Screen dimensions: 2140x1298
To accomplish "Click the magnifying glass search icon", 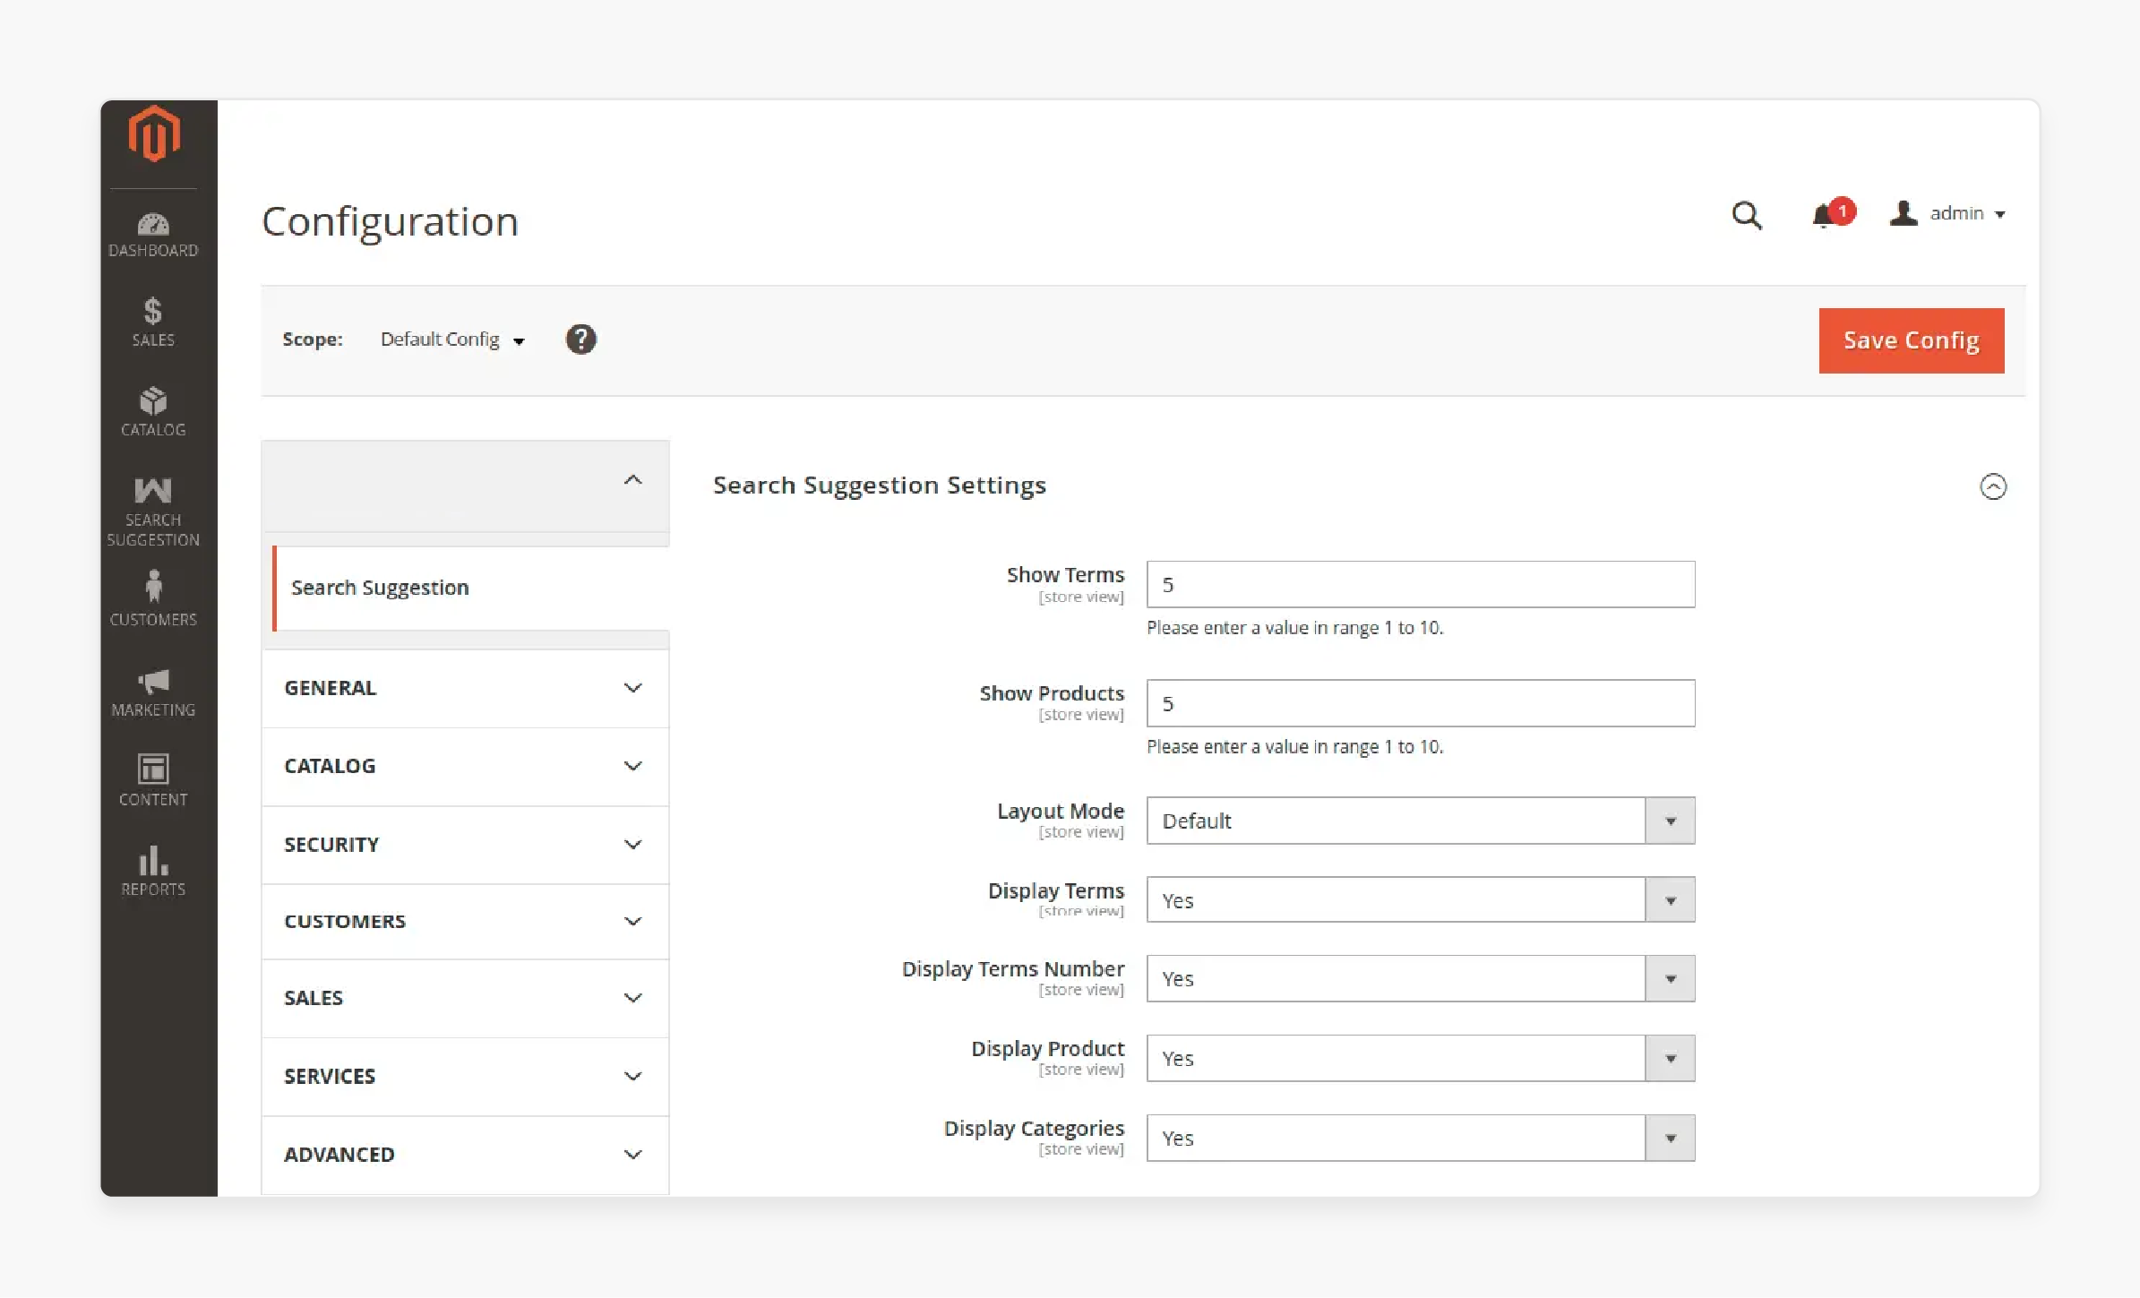I will click(x=1746, y=215).
